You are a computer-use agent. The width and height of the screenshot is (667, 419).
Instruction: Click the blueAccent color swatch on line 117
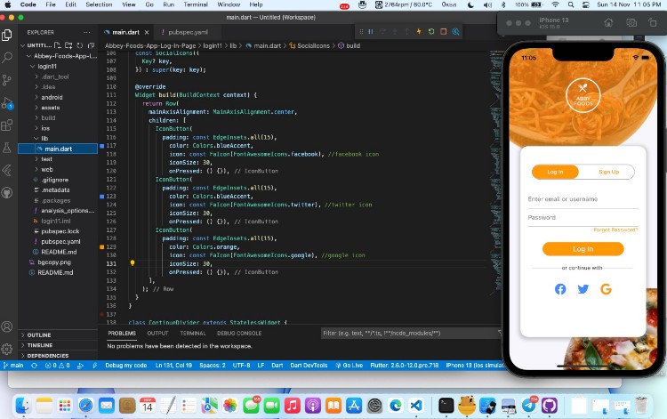[x=102, y=146]
